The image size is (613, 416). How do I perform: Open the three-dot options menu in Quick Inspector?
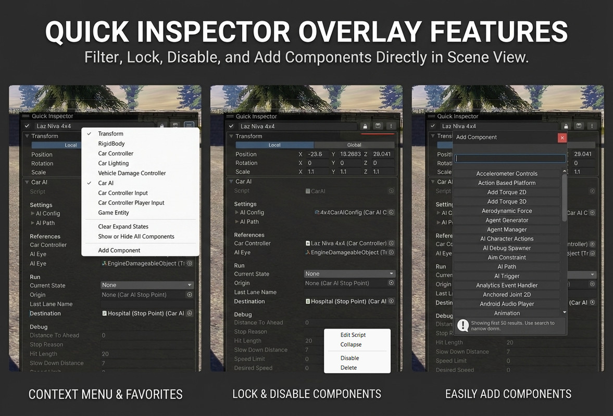click(x=391, y=126)
